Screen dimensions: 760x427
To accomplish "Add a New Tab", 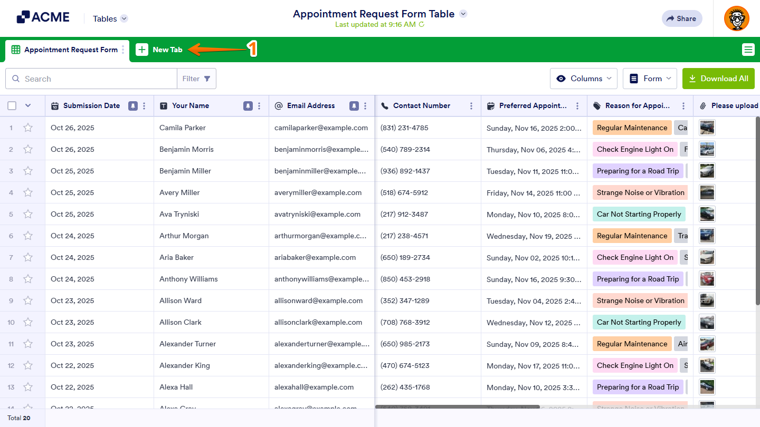I will pos(159,50).
